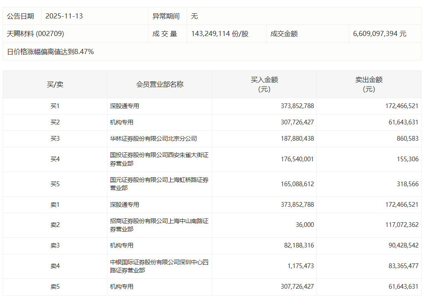Viewport: 428px width, 302px height.
Task: Click the announcement date 2025-11-13
Action: tap(64, 16)
